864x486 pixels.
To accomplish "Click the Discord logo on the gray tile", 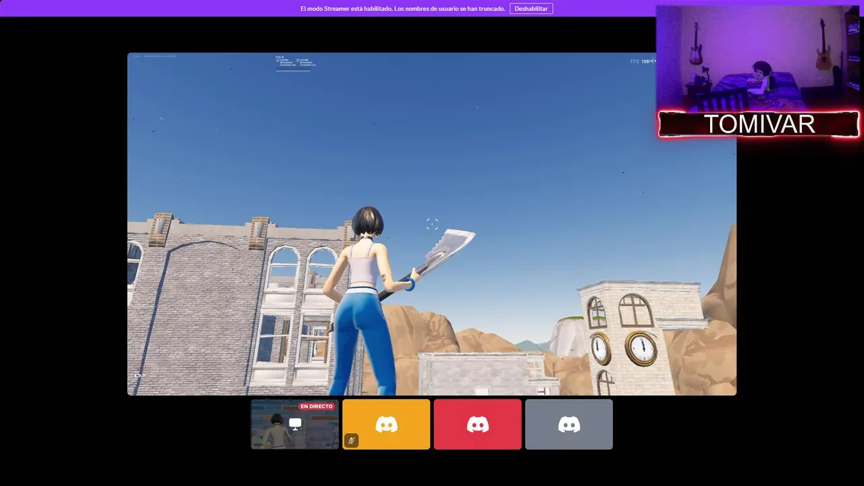I will tap(569, 424).
